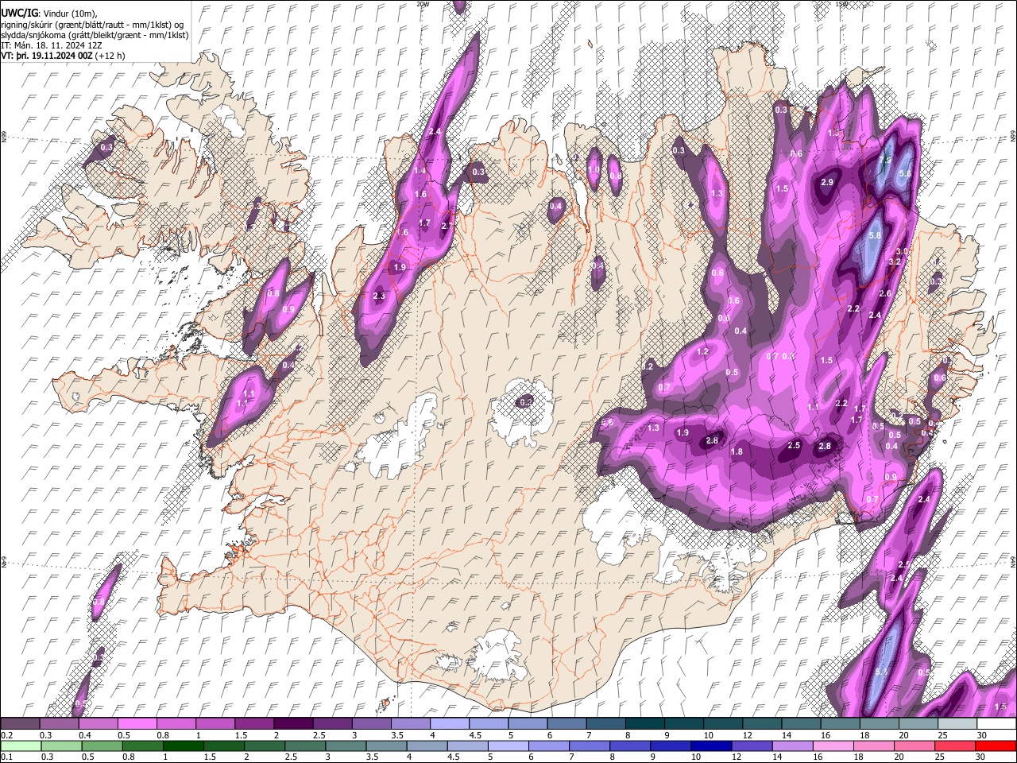1017x763 pixels.
Task: Click the 0.9 value in the west
Action: pos(288,310)
